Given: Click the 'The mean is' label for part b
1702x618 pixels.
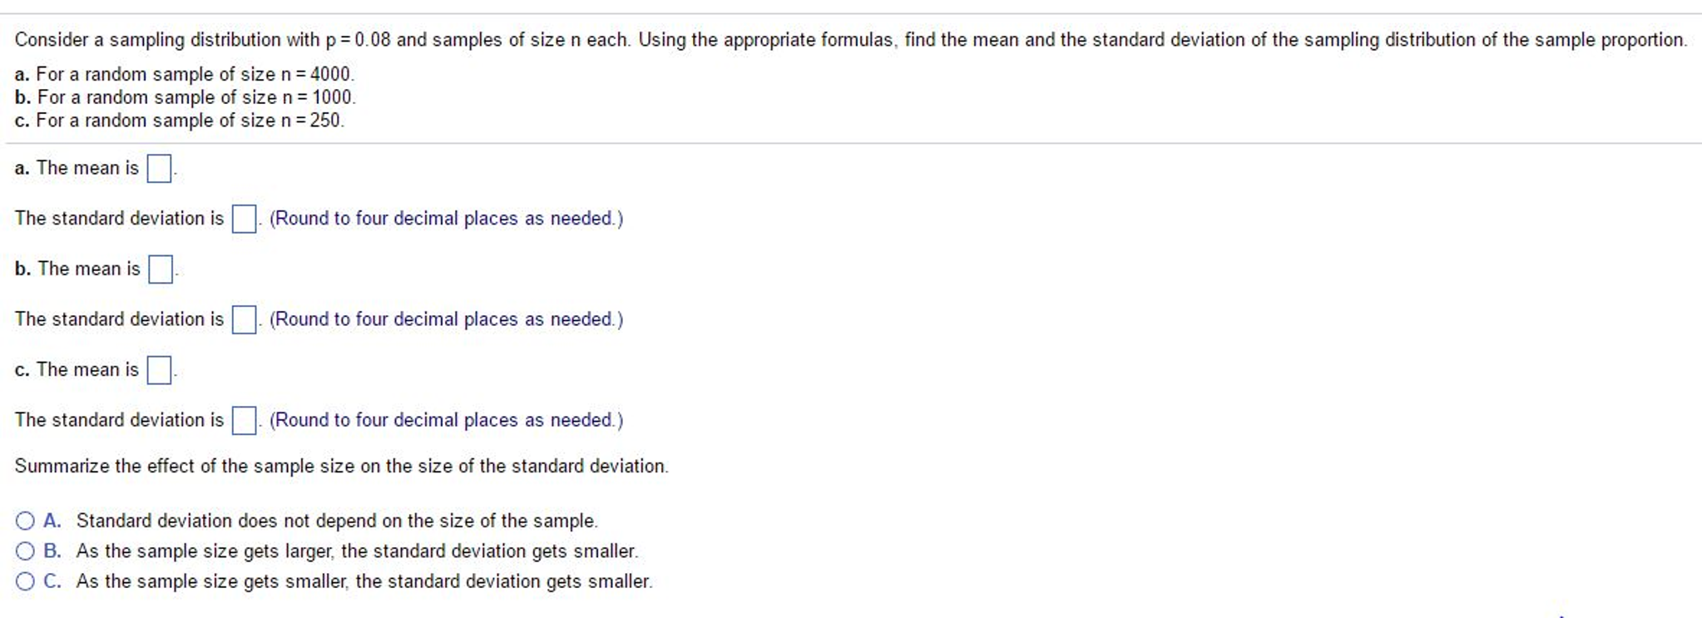Looking at the screenshot, I should click(x=79, y=269).
